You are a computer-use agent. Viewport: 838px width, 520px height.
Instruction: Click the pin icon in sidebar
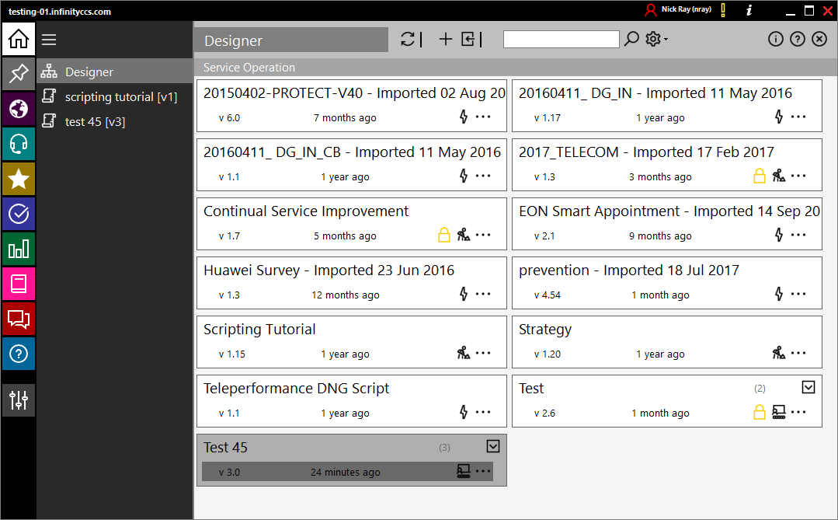point(18,73)
